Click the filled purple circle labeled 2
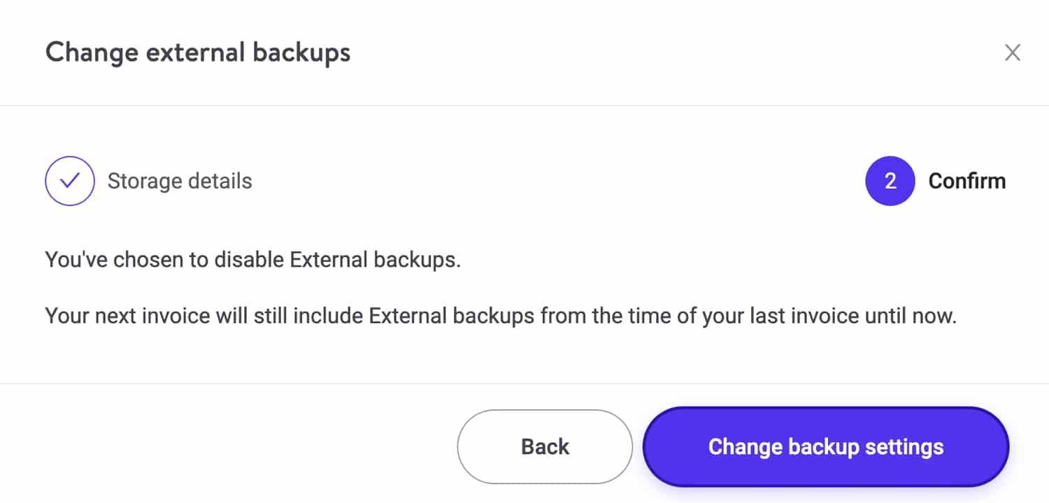 click(890, 181)
